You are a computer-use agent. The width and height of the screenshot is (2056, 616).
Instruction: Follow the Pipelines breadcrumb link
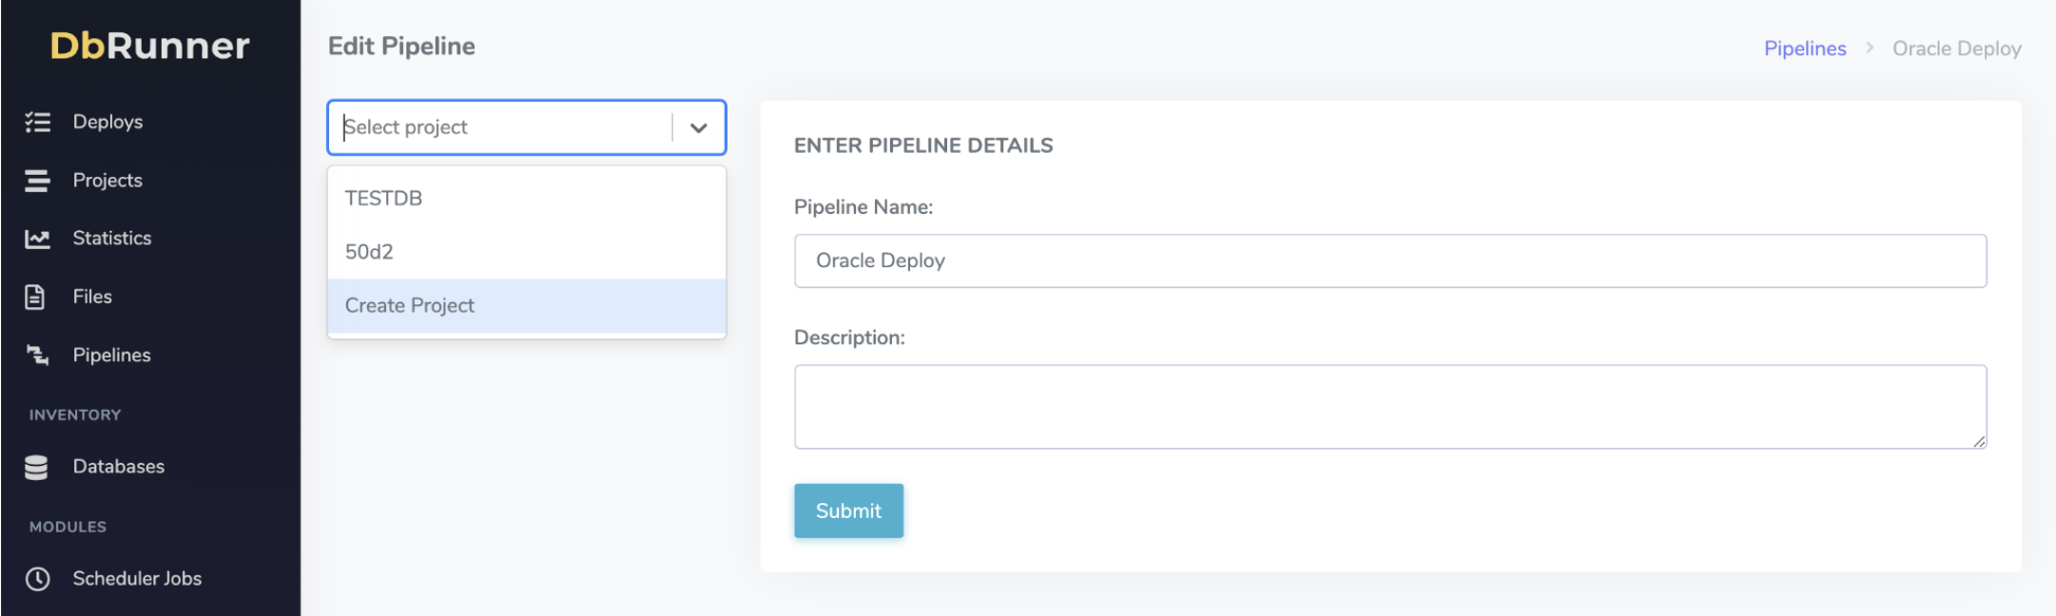[x=1805, y=48]
